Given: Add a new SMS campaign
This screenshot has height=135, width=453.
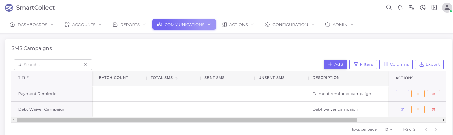Looking at the screenshot, I should pos(335,64).
